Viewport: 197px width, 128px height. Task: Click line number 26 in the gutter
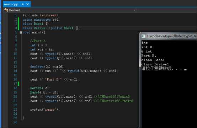(x=15, y=122)
